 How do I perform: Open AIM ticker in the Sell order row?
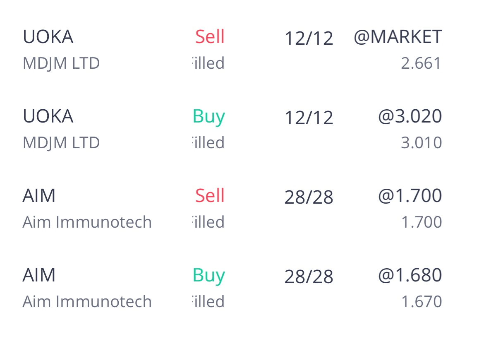[39, 196]
